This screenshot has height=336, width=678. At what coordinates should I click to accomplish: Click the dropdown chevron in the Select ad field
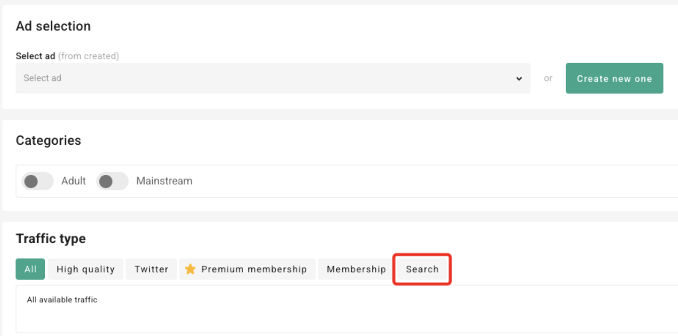tap(519, 78)
